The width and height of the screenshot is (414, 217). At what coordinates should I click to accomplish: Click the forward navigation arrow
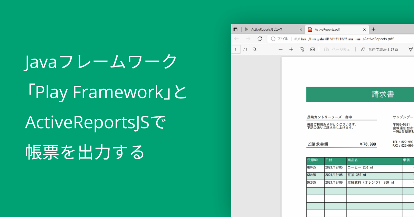248,39
